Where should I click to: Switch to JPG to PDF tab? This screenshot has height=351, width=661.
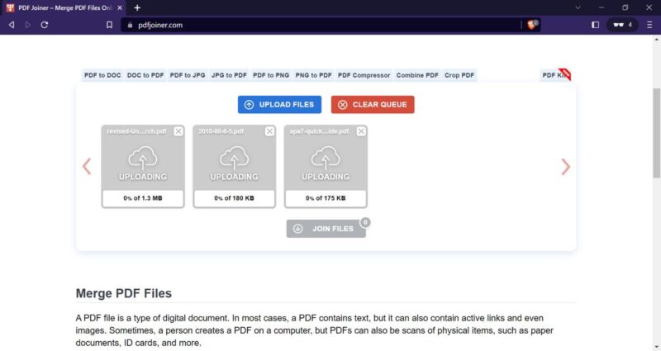click(x=229, y=75)
